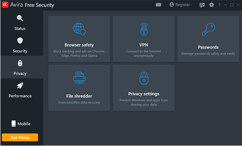Click the 'Avira Free Security' window title
The image size is (242, 146).
32,5
